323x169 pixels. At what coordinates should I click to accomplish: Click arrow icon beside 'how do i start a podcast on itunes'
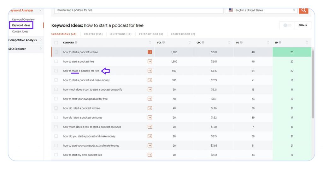coord(150,118)
